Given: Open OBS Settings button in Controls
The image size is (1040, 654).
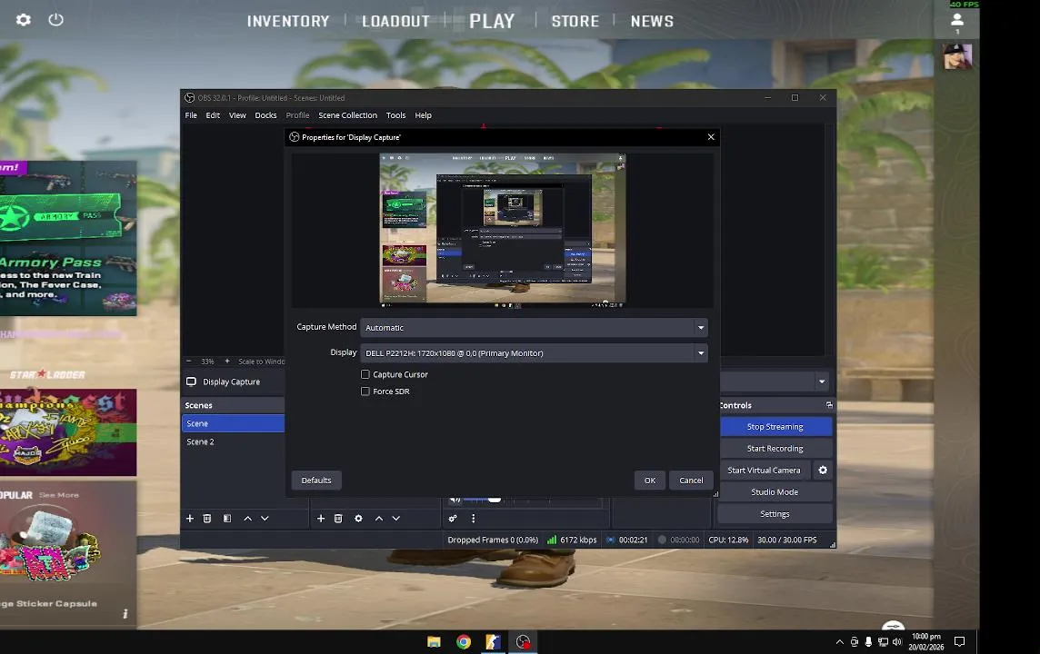Looking at the screenshot, I should pyautogui.click(x=775, y=514).
